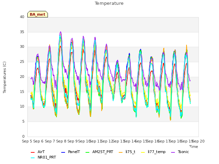The width and height of the screenshot is (219, 164).
Task: Click the Time x-axis title
Action: (194, 147)
